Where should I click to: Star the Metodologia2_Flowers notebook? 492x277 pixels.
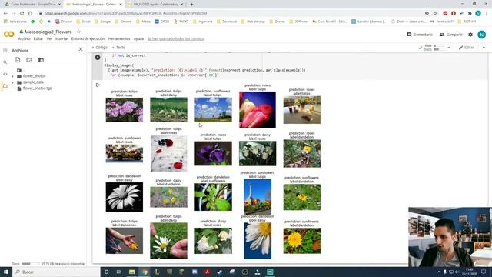[x=78, y=32]
